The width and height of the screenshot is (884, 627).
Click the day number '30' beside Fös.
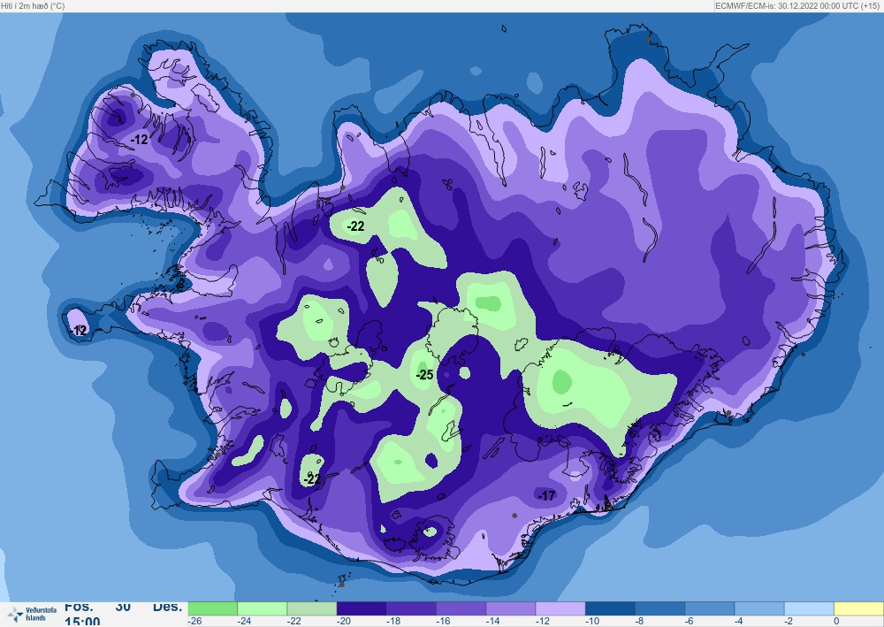tap(123, 608)
